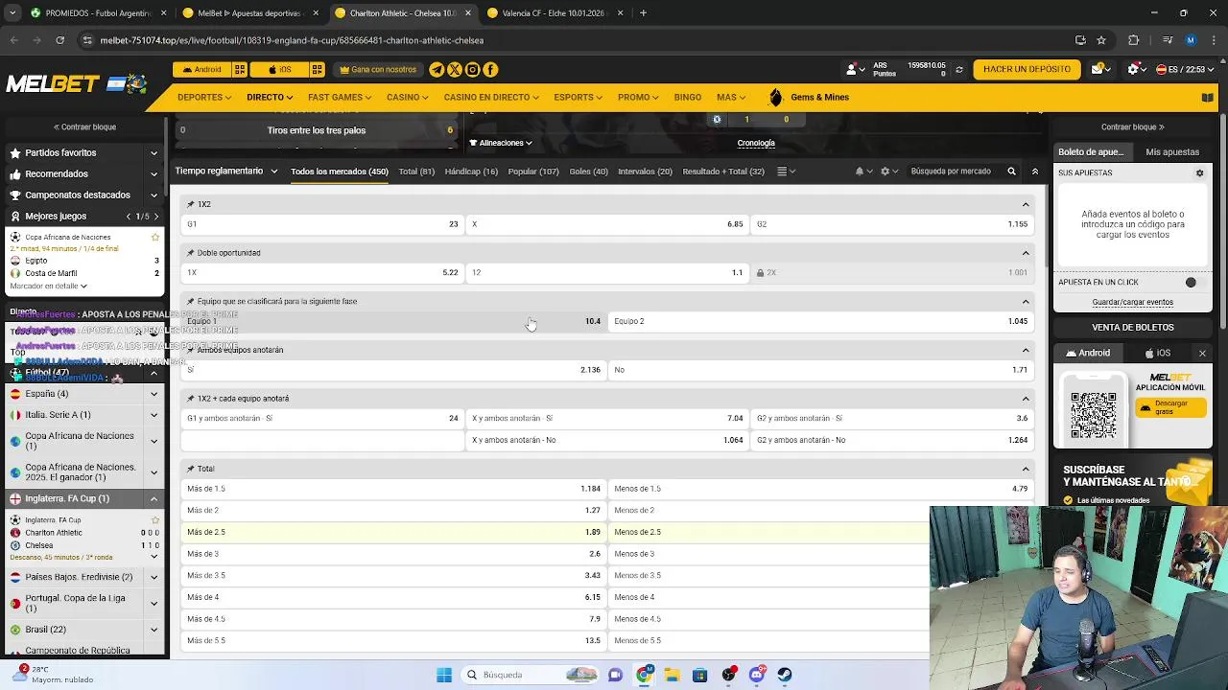
Task: Open the Gems & Mines game
Action: (809, 97)
